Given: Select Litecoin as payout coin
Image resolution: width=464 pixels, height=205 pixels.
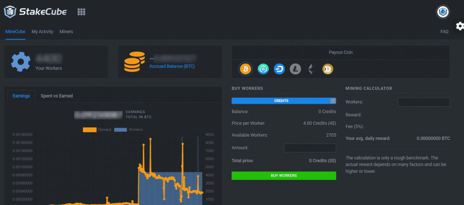Looking at the screenshot, I should point(295,69).
